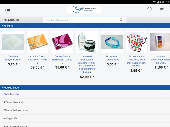Click the search magnifier icon
Image resolution: width=170 pixels, height=127 pixels.
[x=121, y=20]
